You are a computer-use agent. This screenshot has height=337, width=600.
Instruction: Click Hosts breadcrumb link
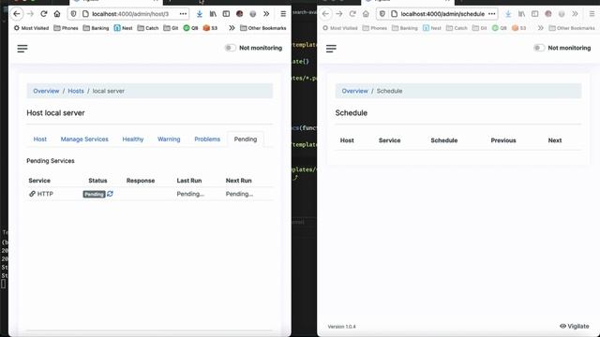coord(76,91)
